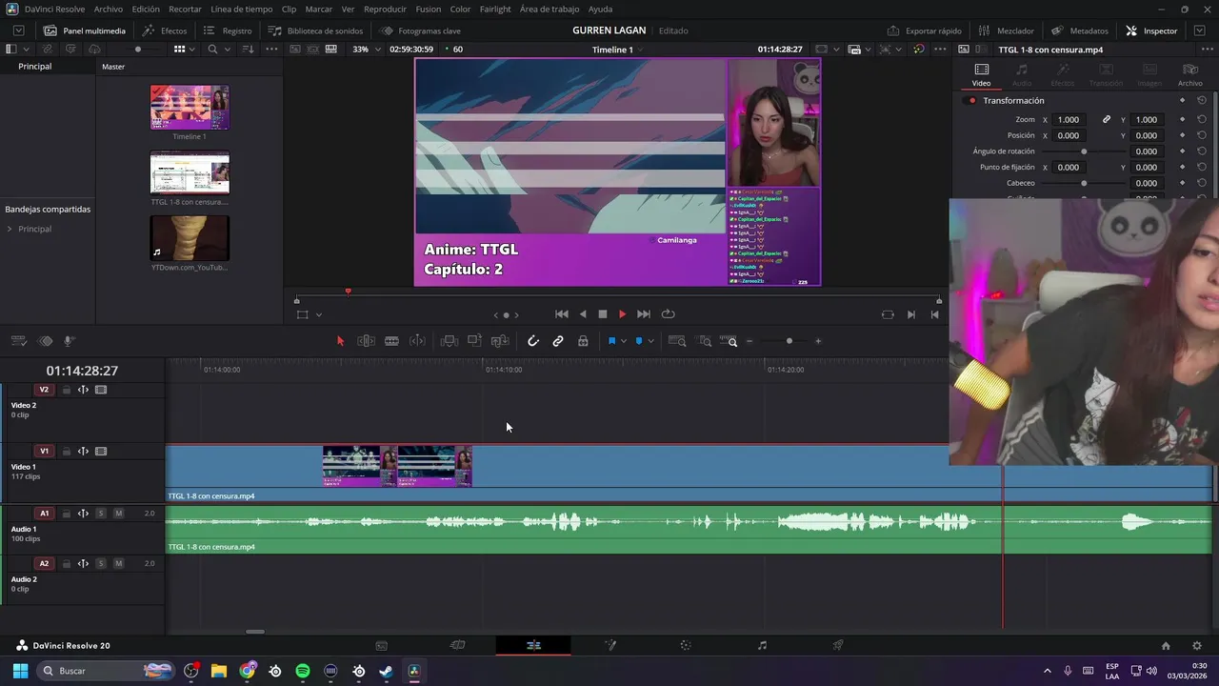The height and width of the screenshot is (686, 1219).
Task: Open the Área de trabajo menu
Action: (x=550, y=9)
